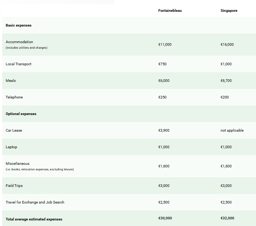Click Total average estimated expenses label

pyautogui.click(x=34, y=219)
